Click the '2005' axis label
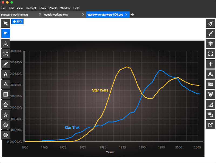Viewport: 216px width, 163px height. (197, 147)
